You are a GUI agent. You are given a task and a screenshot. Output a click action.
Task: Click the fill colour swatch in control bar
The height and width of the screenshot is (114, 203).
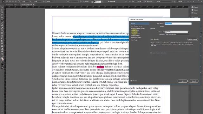97,2
